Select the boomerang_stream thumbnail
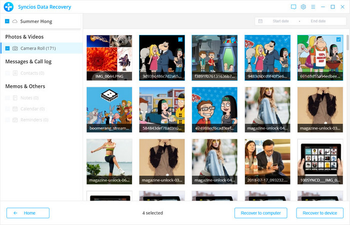Viewport: 350px width, 225px height. [x=109, y=110]
